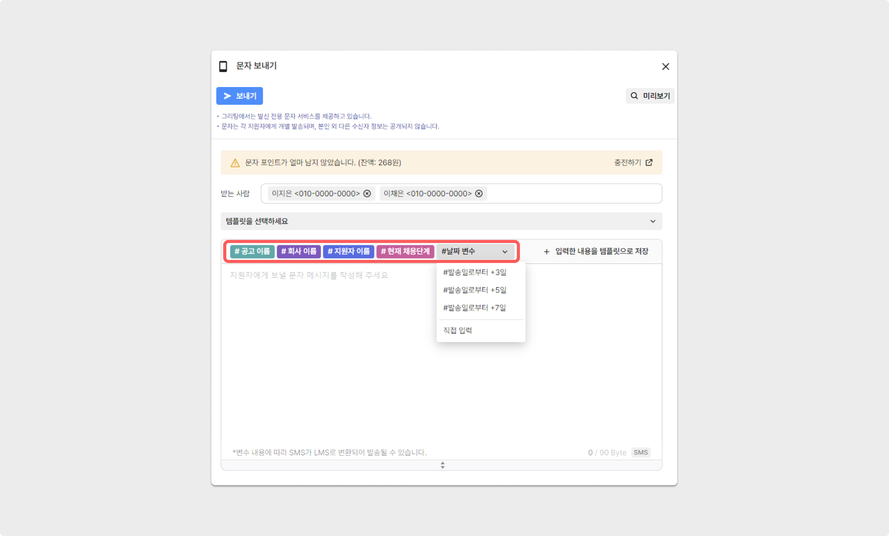The image size is (889, 536).
Task: Insert the # 회사 이름 variable tag
Action: 299,251
